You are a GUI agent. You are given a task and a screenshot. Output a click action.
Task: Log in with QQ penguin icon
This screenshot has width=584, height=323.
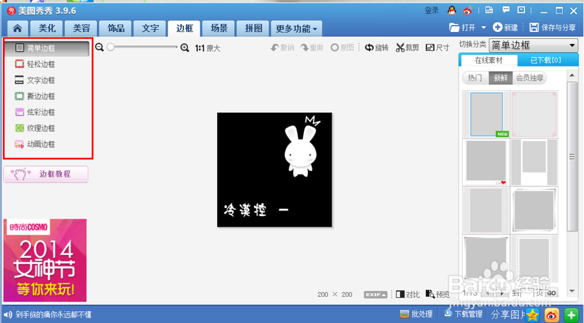pos(452,10)
